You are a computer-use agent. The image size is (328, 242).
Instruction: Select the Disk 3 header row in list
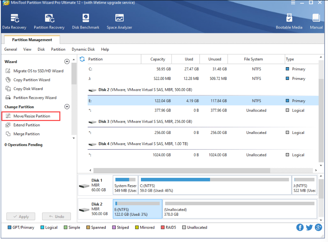coord(203,122)
